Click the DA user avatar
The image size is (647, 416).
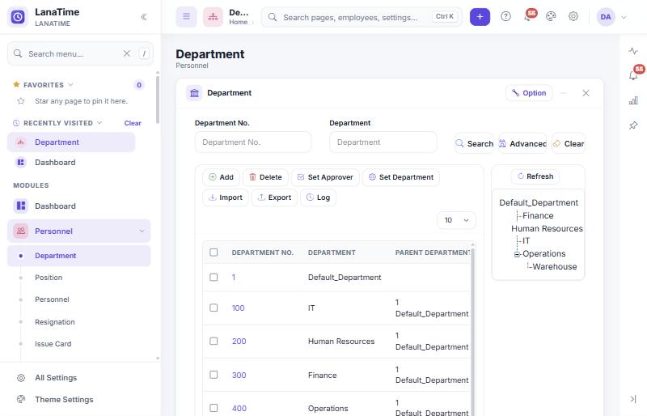pyautogui.click(x=606, y=17)
